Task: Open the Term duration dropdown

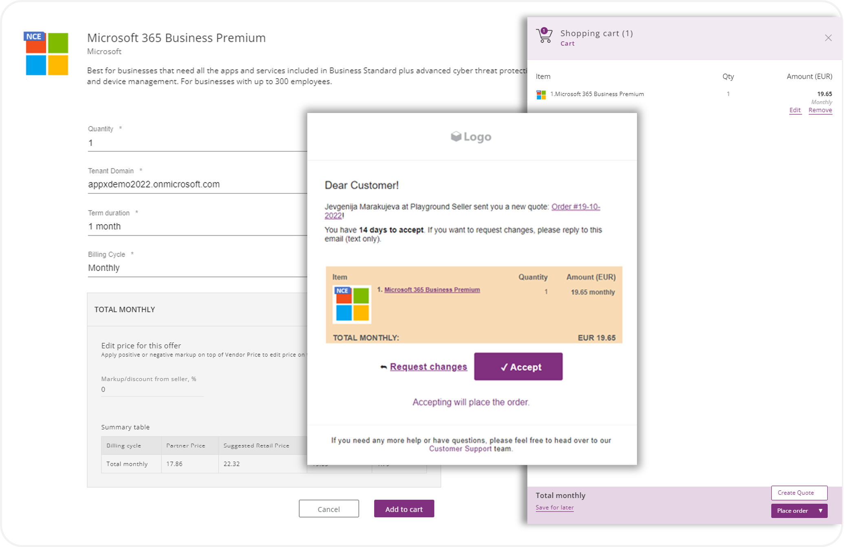Action: (197, 226)
